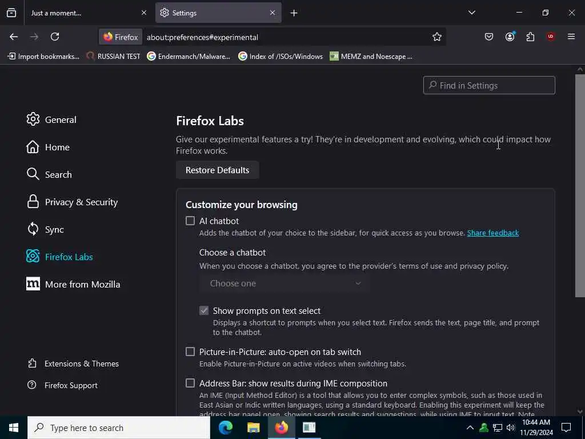Image resolution: width=585 pixels, height=439 pixels.
Task: Enable the AI chatbot checkbox
Action: 190,221
